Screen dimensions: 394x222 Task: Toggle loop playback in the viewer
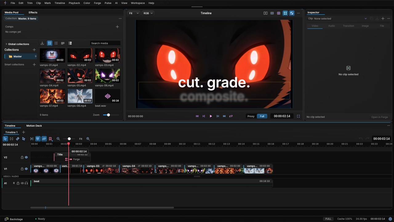231,116
